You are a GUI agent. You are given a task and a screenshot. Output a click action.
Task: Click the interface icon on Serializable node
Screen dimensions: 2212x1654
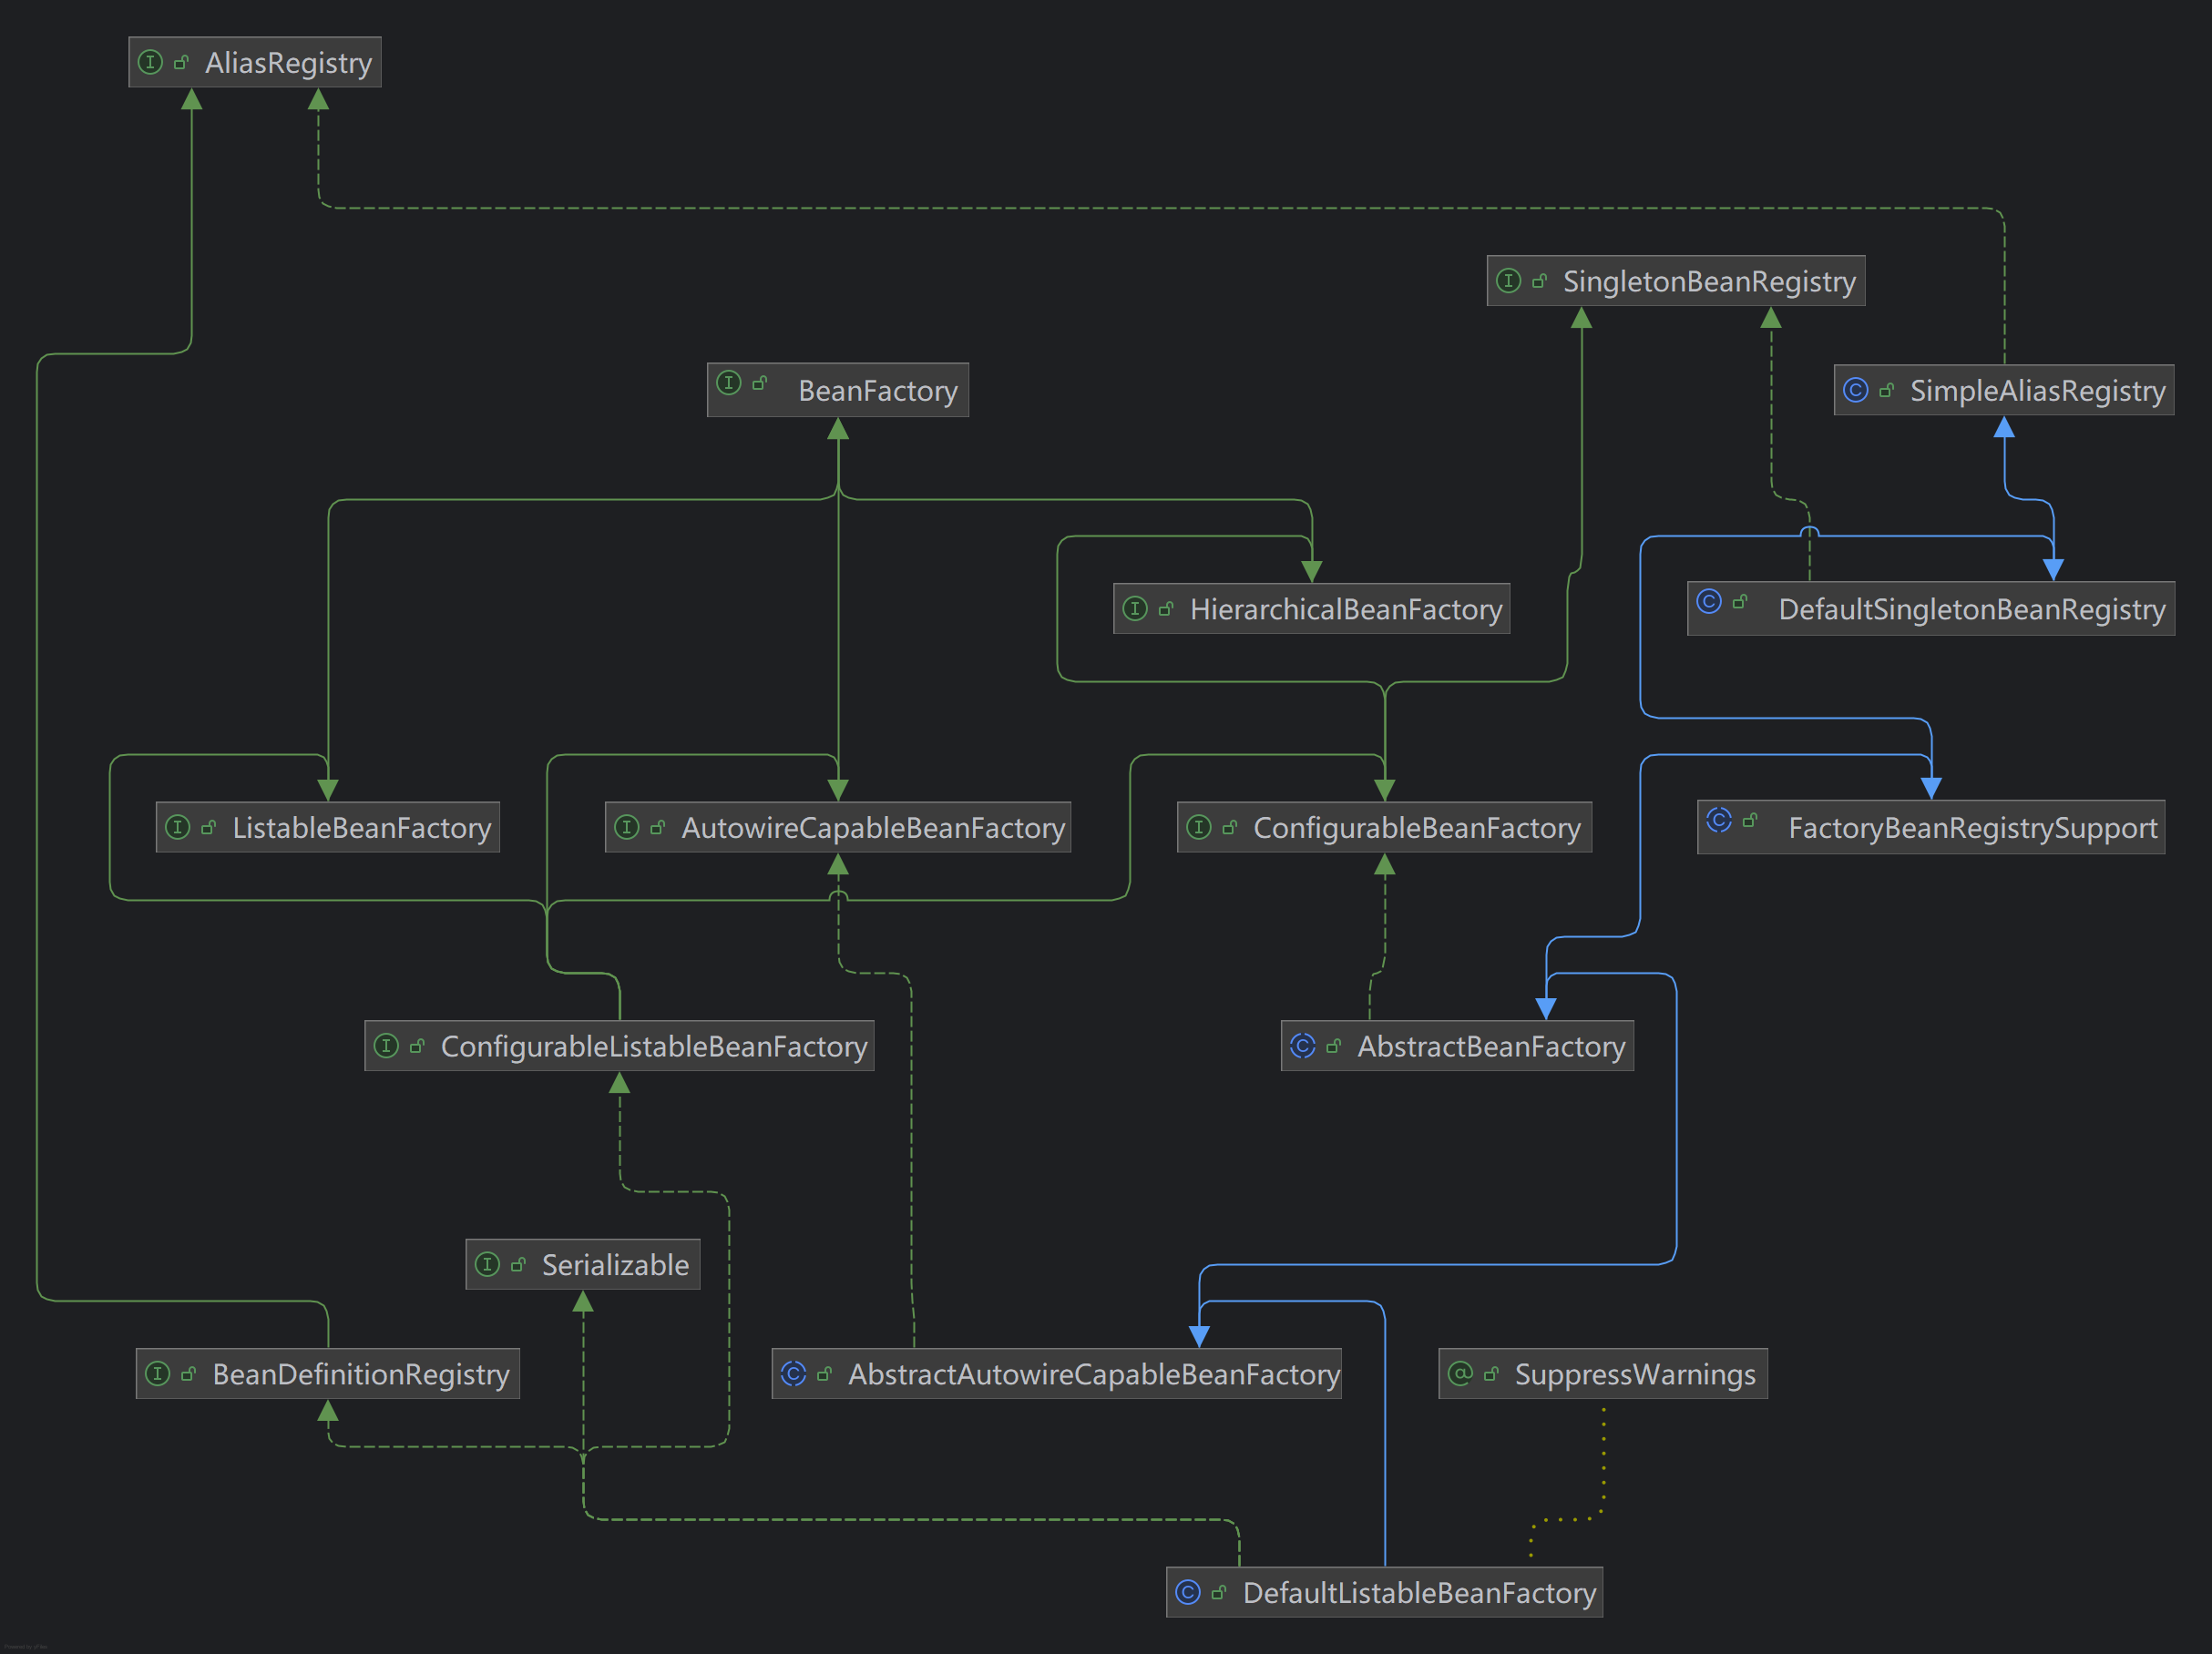488,1264
